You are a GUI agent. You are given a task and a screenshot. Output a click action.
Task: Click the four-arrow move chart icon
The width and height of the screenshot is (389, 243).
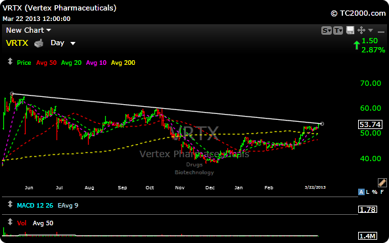pyautogui.click(x=361, y=30)
